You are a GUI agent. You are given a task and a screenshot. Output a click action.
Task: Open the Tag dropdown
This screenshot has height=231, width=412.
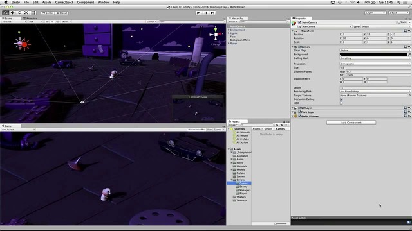pos(326,26)
